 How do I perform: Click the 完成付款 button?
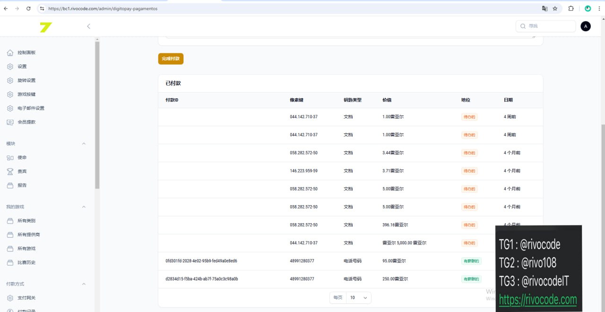pyautogui.click(x=171, y=59)
